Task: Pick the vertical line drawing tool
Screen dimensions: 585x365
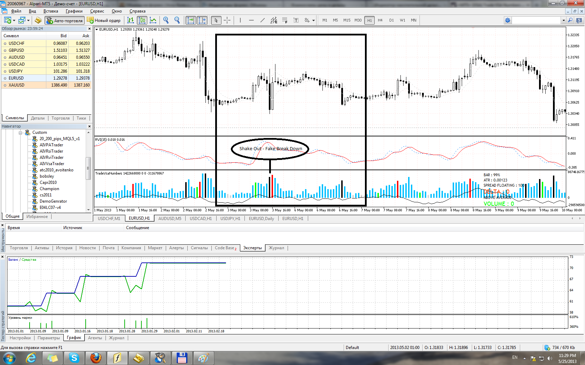Action: [240, 20]
